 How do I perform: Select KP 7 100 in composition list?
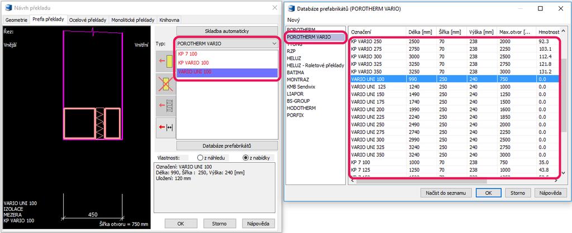click(x=227, y=54)
